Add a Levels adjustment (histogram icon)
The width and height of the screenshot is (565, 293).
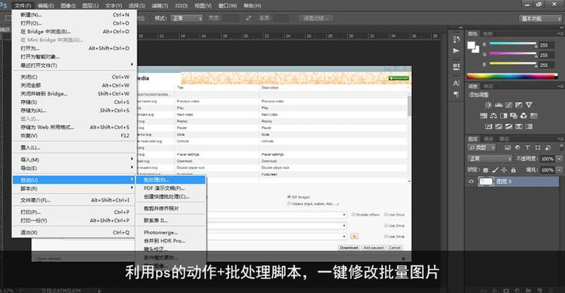pos(499,104)
